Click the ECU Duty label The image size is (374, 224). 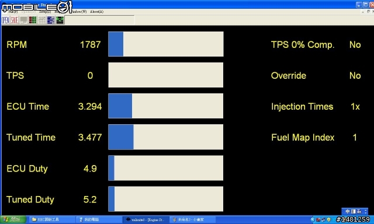[27, 169]
